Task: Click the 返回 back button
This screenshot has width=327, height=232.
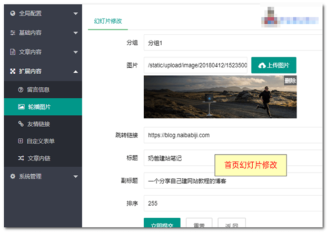Action: [232, 223]
